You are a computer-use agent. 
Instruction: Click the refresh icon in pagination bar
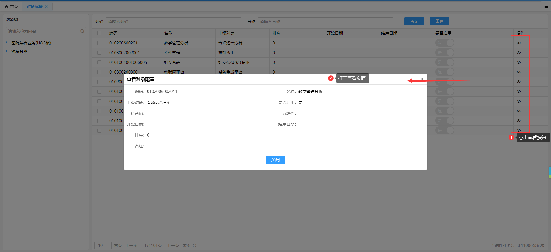point(195,245)
